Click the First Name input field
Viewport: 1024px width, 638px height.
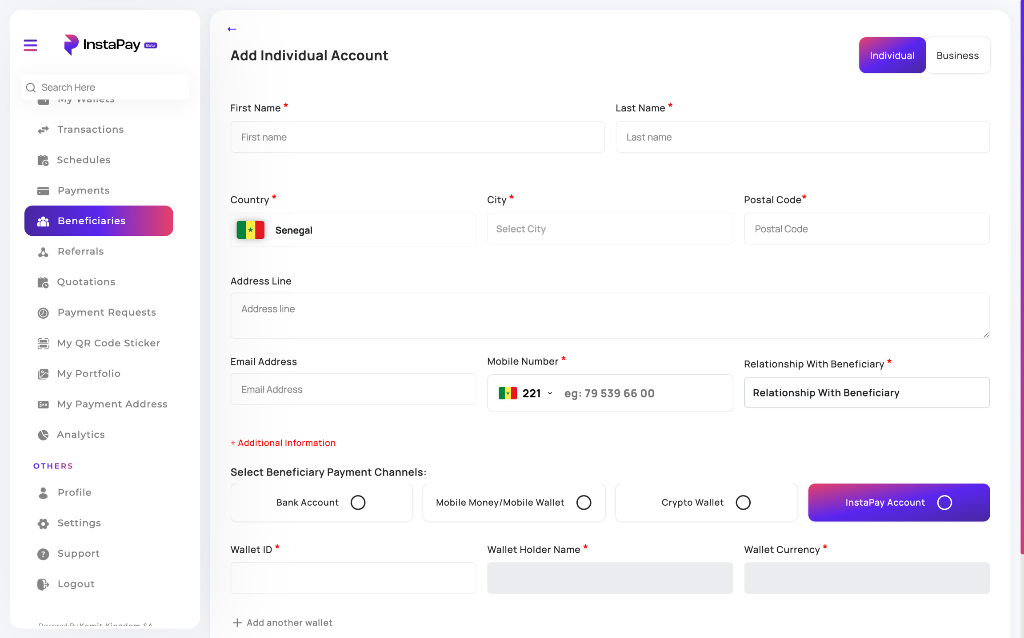pyautogui.click(x=417, y=137)
